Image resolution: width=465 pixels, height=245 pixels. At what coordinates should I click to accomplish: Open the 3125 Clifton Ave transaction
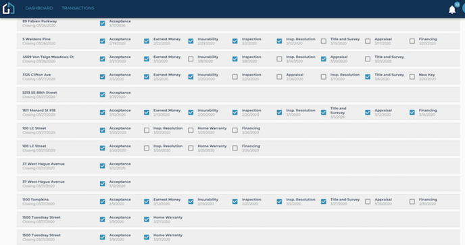tap(36, 75)
